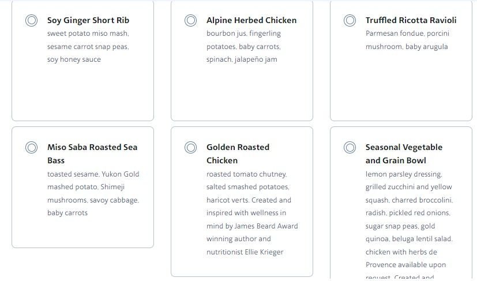Select the Seasonal Vegetable and Grain Bowl radio button
477x281 pixels.
click(350, 148)
